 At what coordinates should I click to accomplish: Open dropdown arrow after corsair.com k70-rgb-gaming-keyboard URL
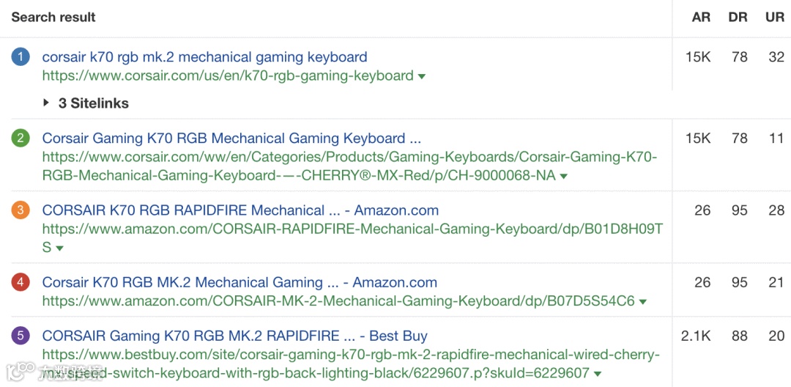(422, 77)
